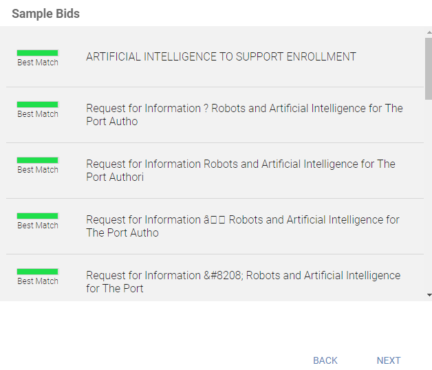Proceed using the NEXT button
432x370 pixels.
[x=389, y=360]
